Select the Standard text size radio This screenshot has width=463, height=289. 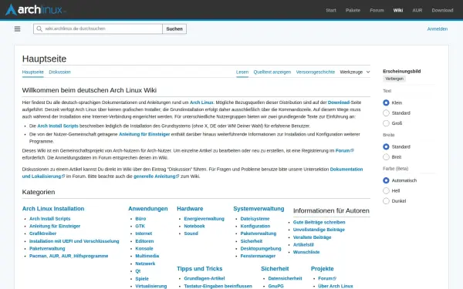click(386, 113)
